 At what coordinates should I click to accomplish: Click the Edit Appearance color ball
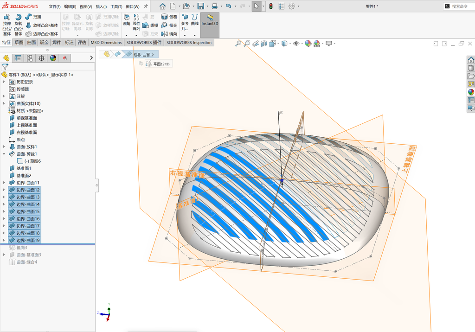click(308, 44)
